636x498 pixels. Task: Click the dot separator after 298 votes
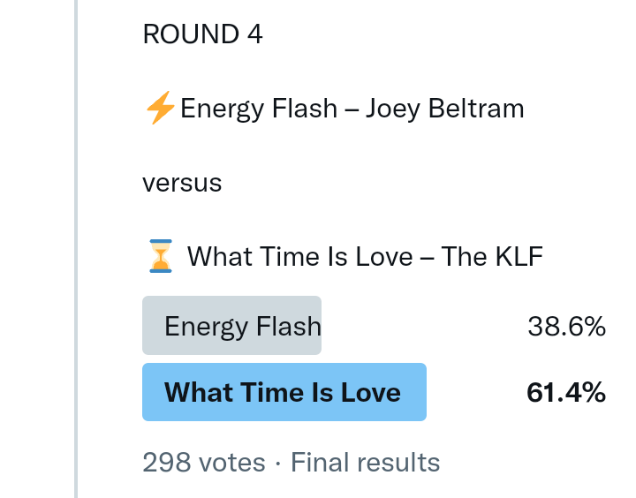[x=278, y=462]
